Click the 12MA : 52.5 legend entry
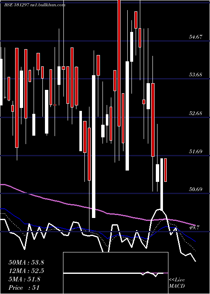The image size is (210, 294). point(26,271)
